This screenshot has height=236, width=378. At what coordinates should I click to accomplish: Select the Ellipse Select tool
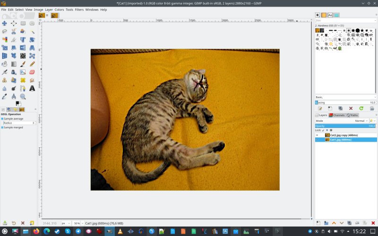click(32, 23)
